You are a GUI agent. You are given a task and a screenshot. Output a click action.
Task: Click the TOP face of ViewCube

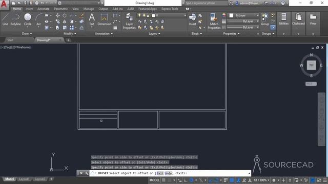pos(311,65)
